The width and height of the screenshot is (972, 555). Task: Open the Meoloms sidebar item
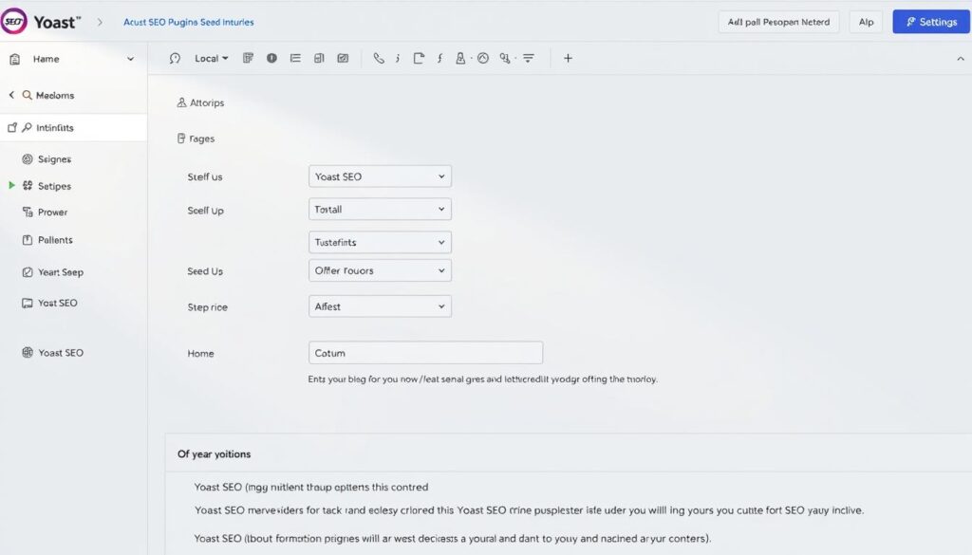[54, 95]
